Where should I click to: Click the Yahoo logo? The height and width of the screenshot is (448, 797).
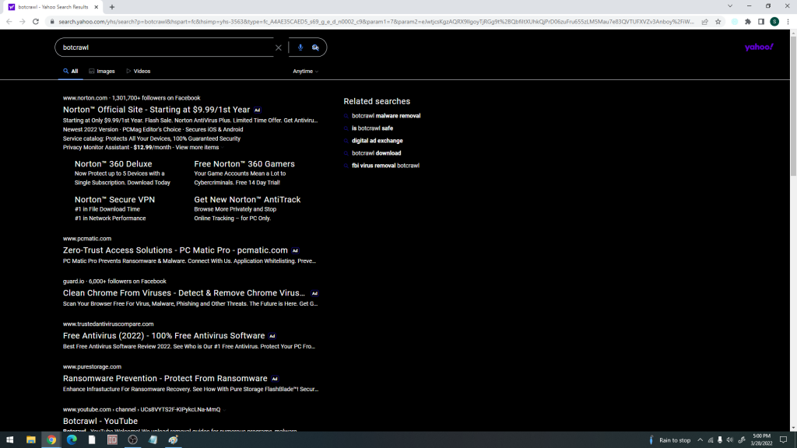tap(759, 47)
